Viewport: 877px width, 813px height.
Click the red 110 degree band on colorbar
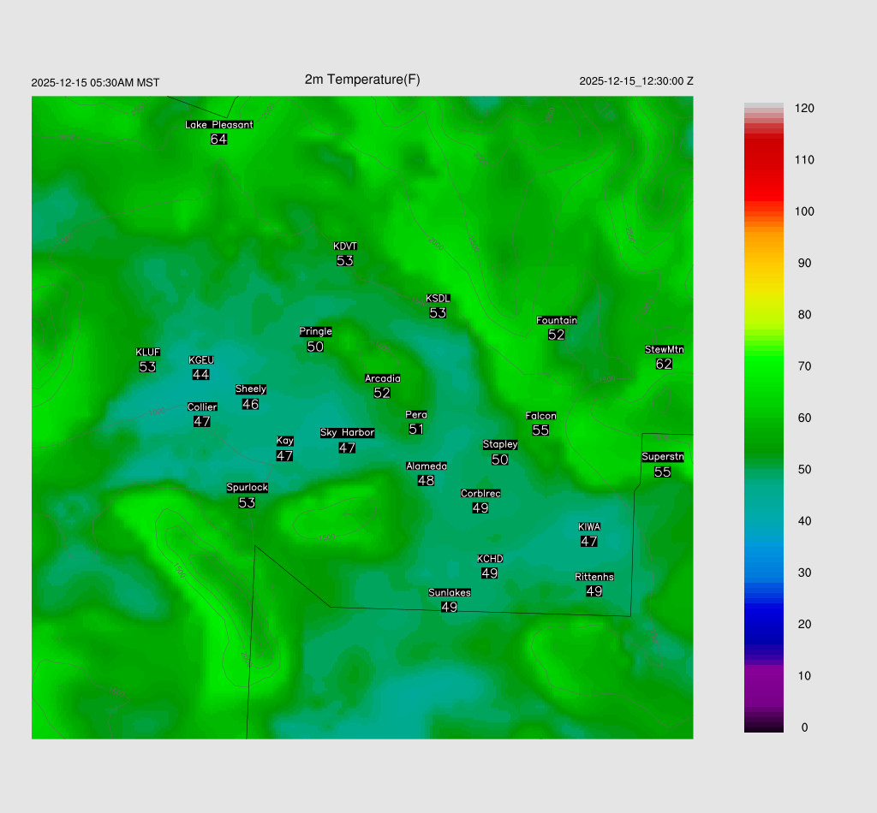pyautogui.click(x=764, y=160)
